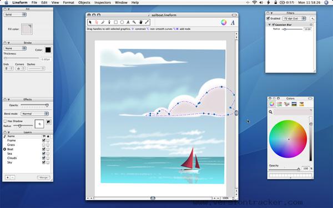The width and height of the screenshot is (333, 208).
Task: Click the magnifier color picker in Colors panel
Action: point(271,112)
